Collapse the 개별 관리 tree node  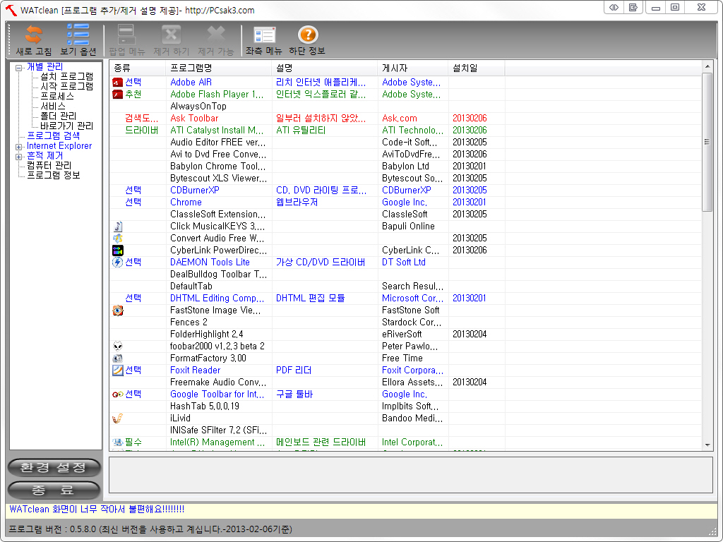[x=19, y=68]
